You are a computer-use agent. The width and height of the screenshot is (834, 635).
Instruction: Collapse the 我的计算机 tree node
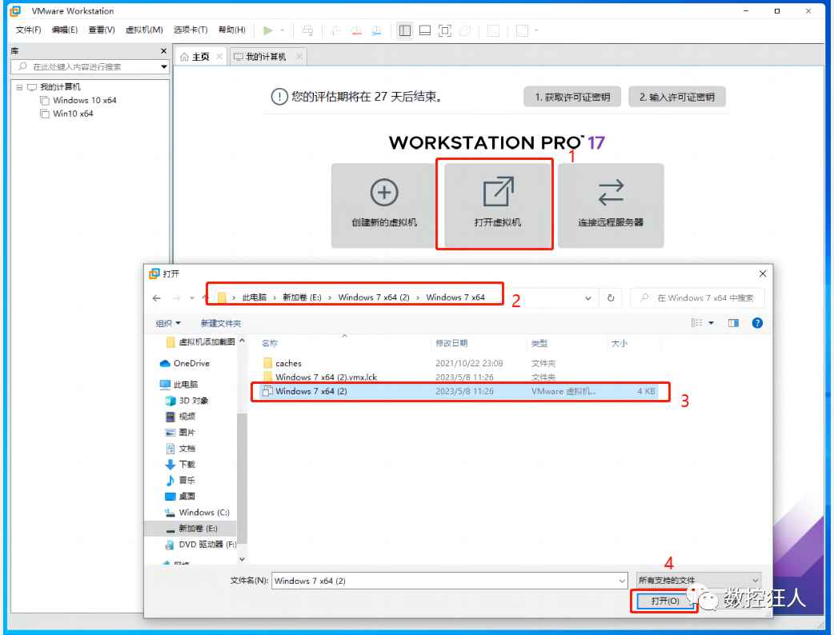pos(20,87)
